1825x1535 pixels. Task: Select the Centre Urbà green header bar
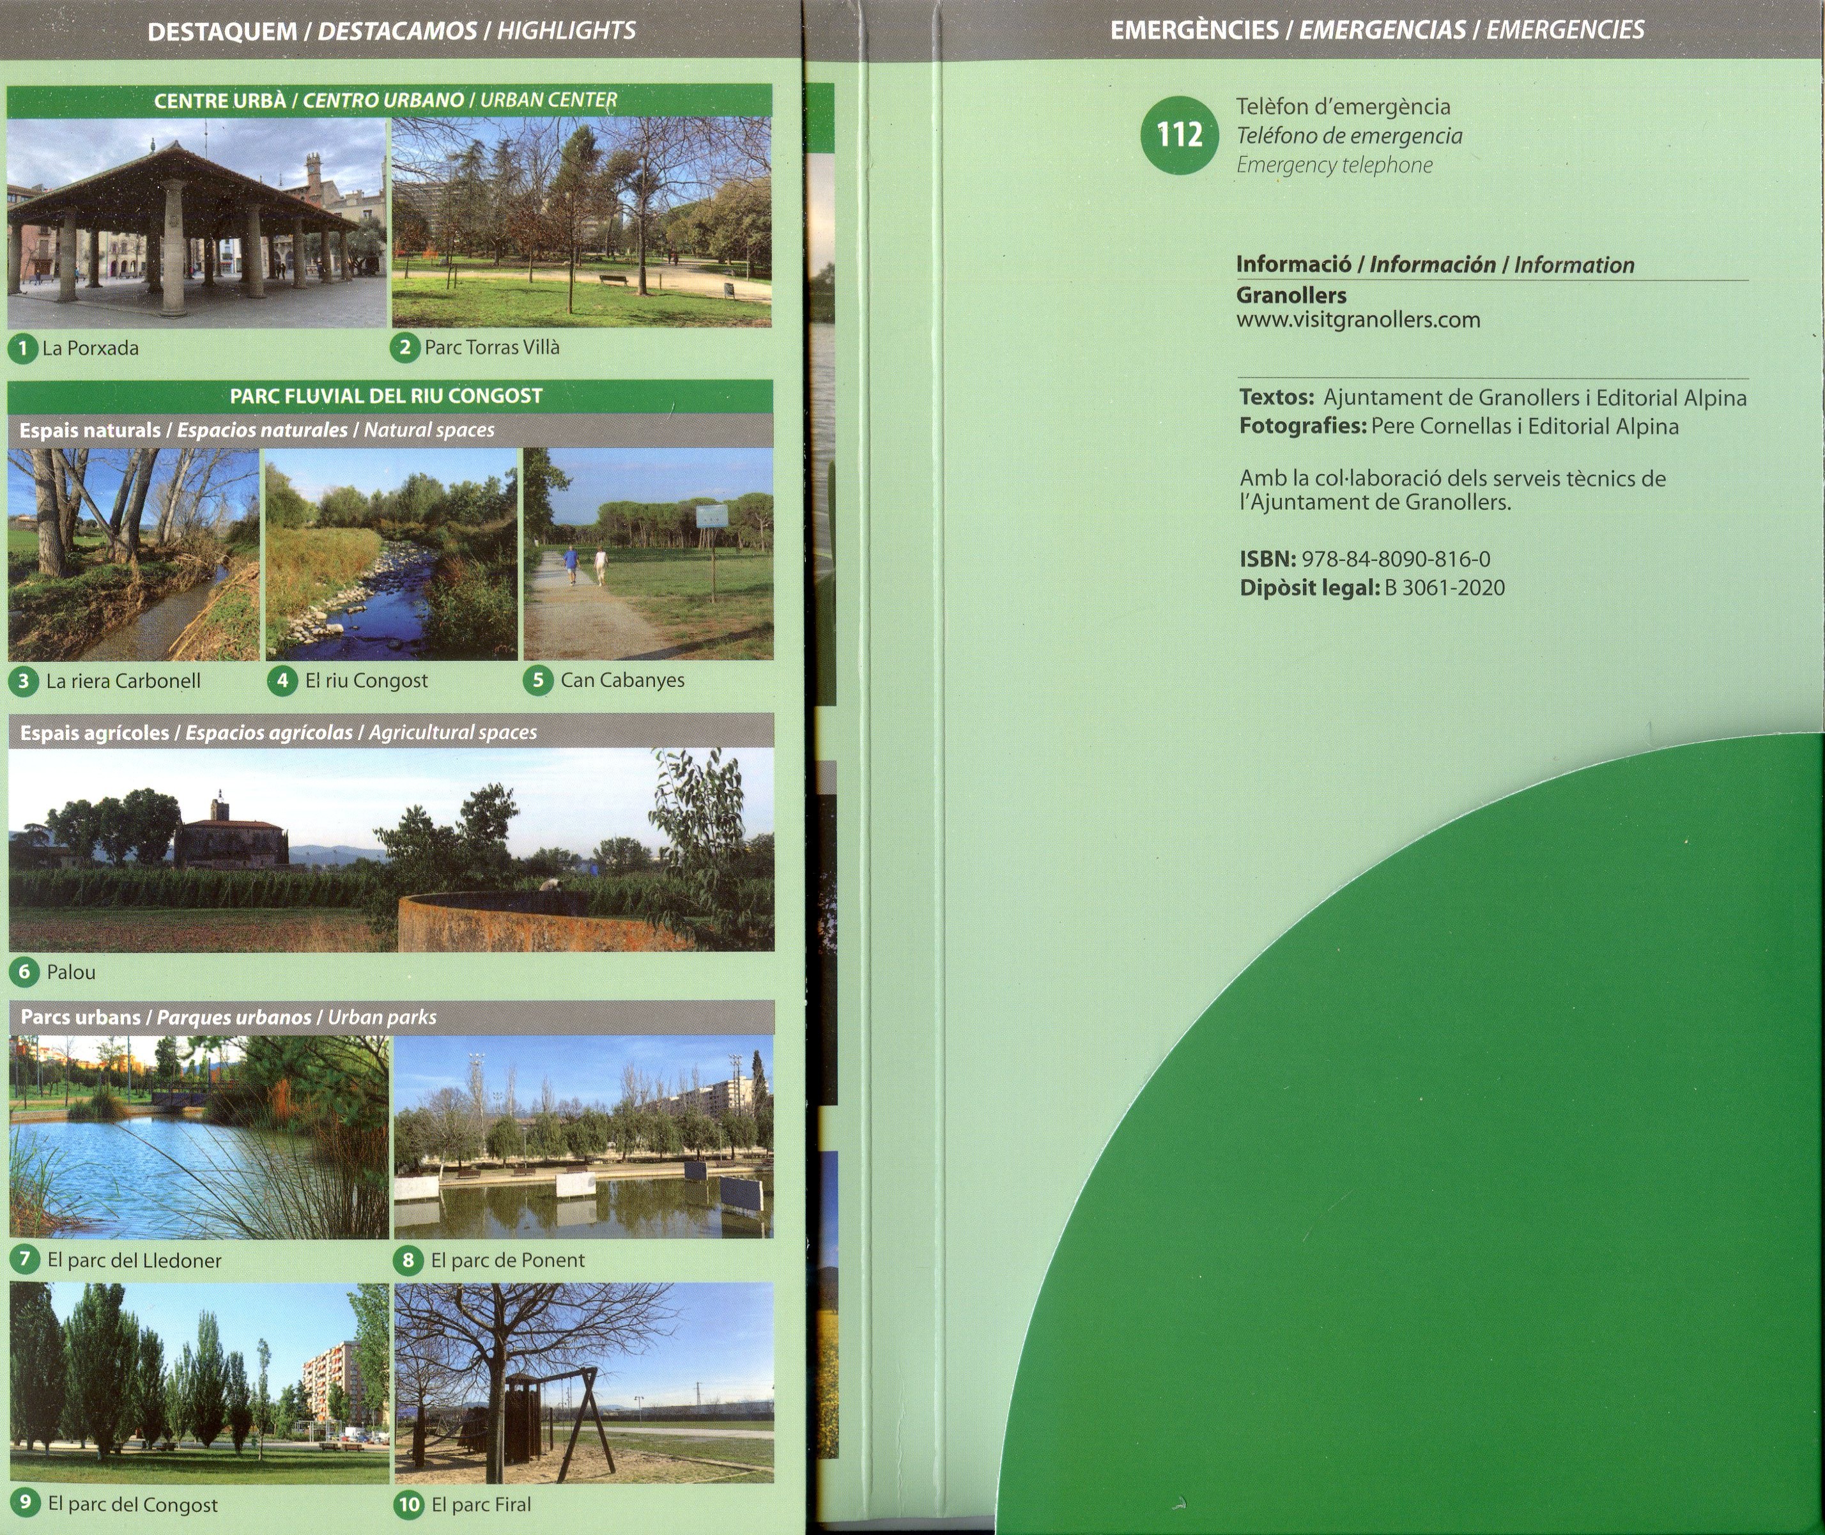pyautogui.click(x=389, y=101)
